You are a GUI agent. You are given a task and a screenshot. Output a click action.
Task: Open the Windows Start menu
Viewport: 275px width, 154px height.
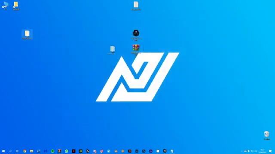pyautogui.click(x=3, y=151)
